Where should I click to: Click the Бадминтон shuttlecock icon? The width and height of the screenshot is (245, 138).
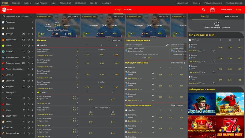pos(3,116)
